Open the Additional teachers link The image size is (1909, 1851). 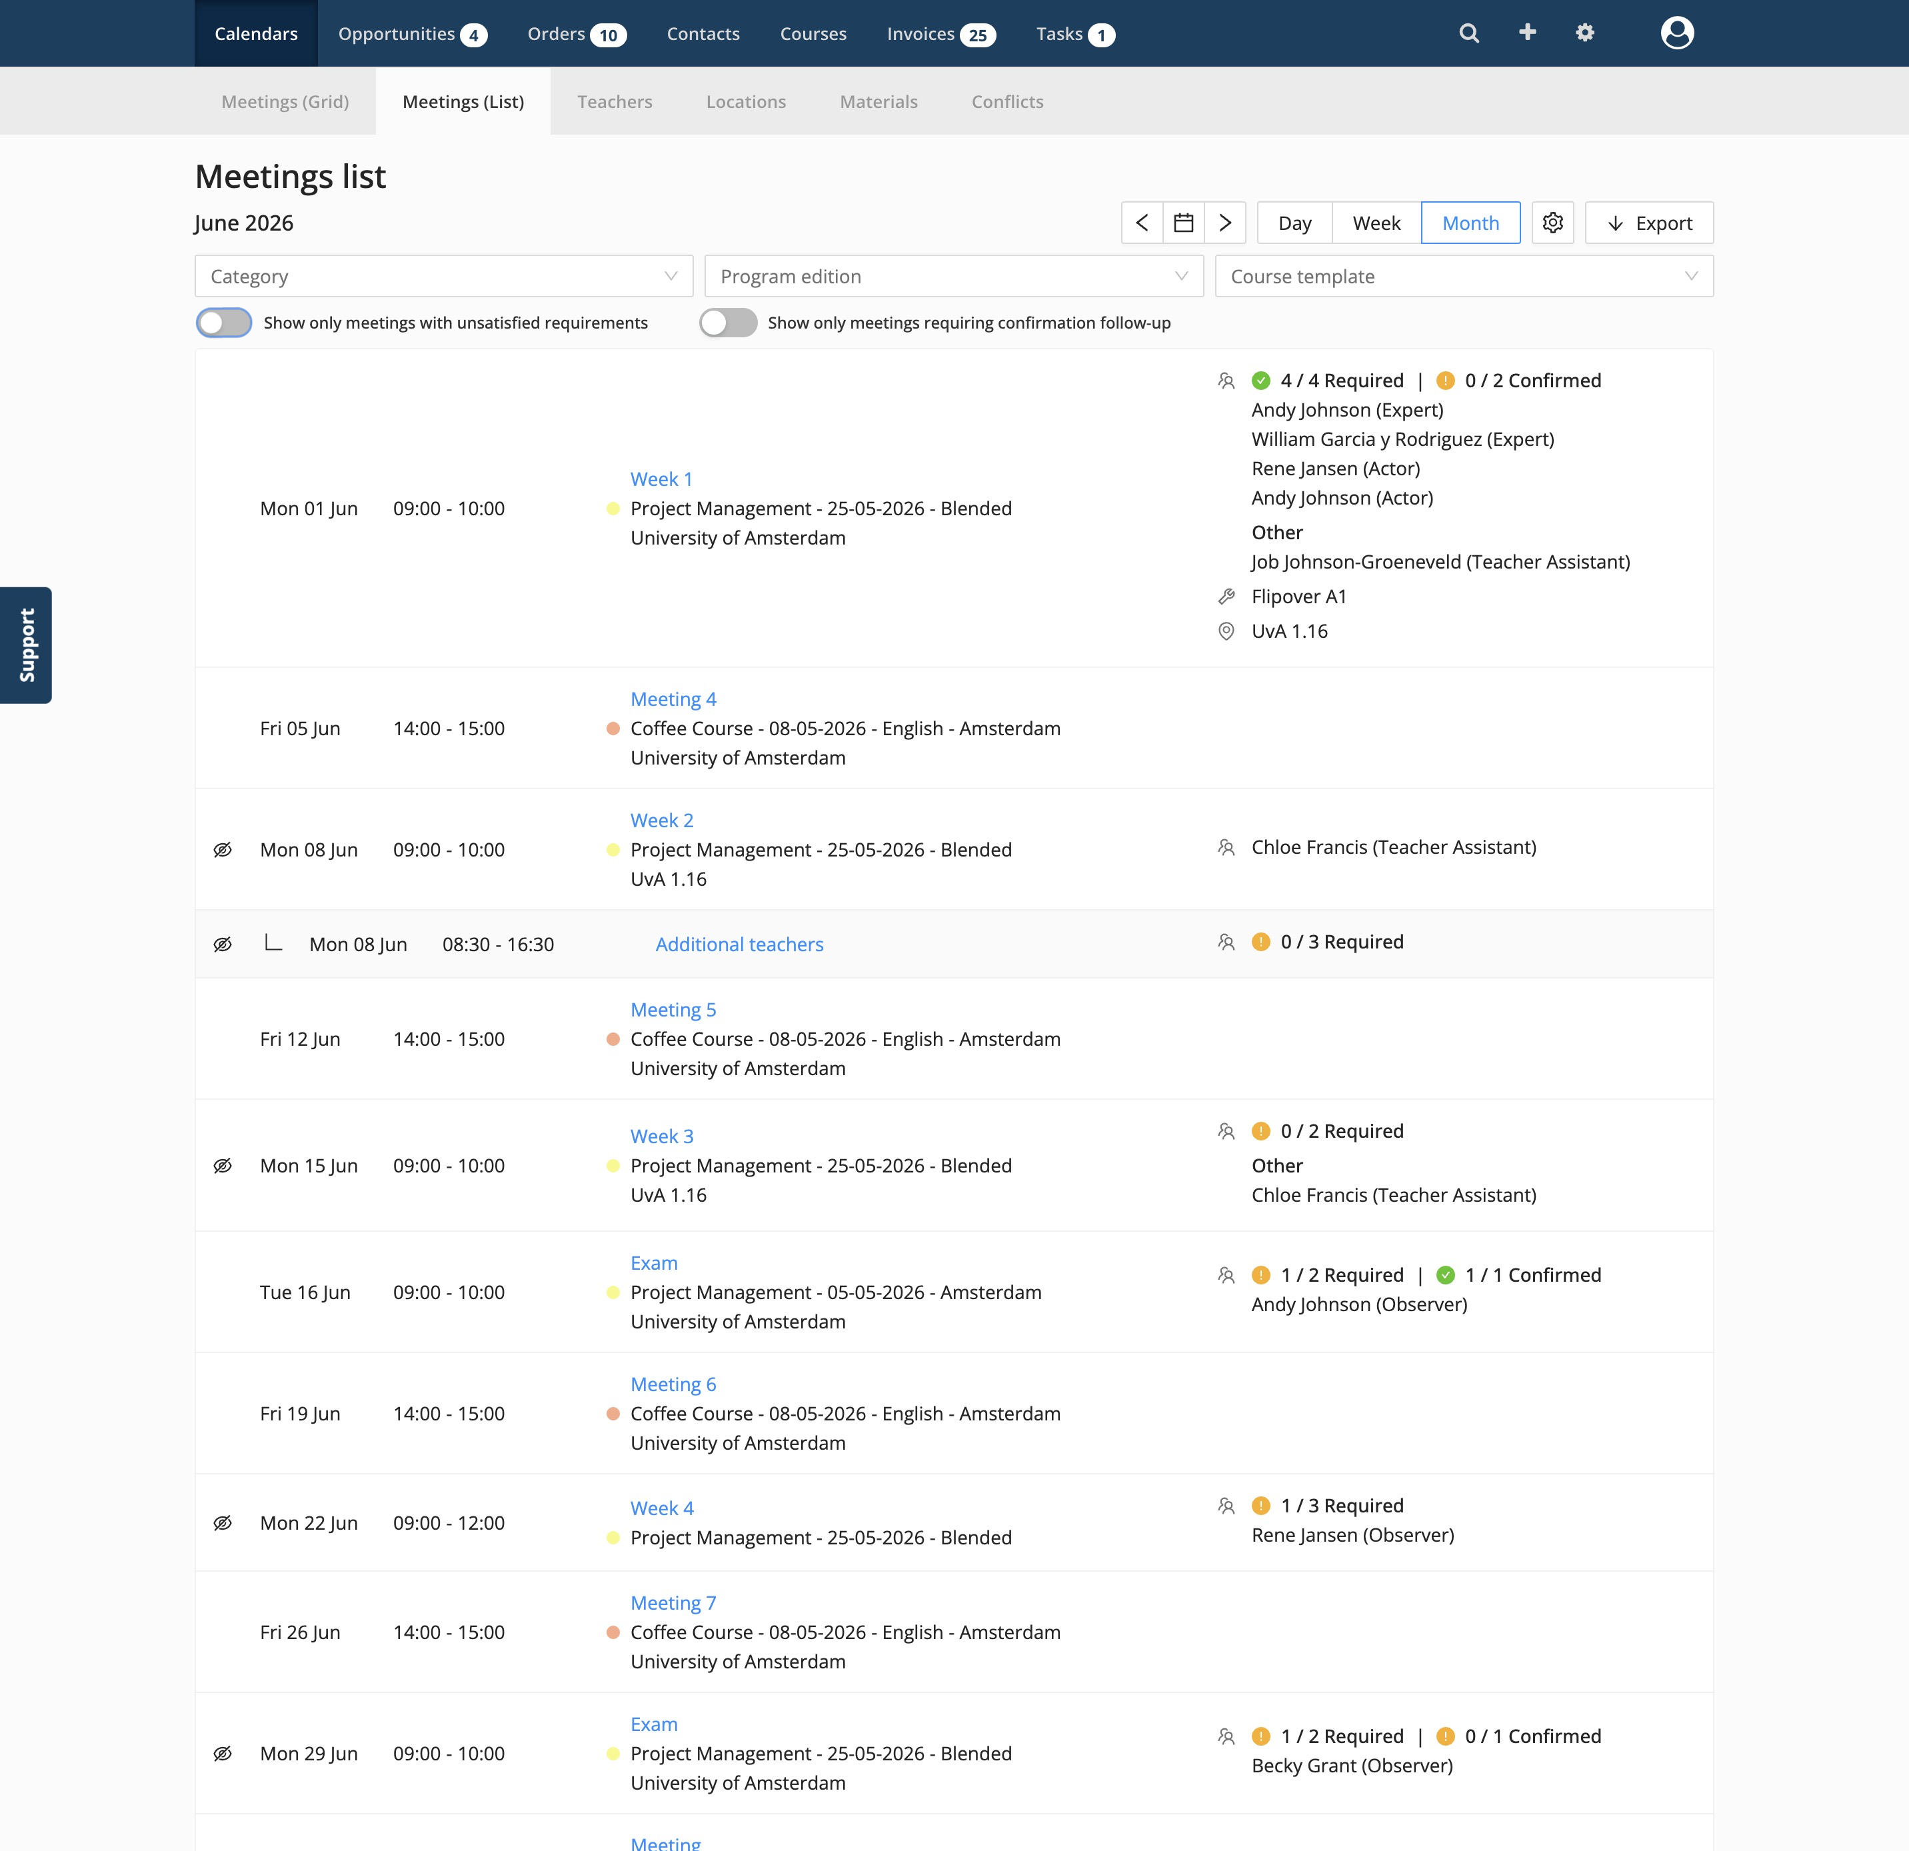tap(739, 944)
